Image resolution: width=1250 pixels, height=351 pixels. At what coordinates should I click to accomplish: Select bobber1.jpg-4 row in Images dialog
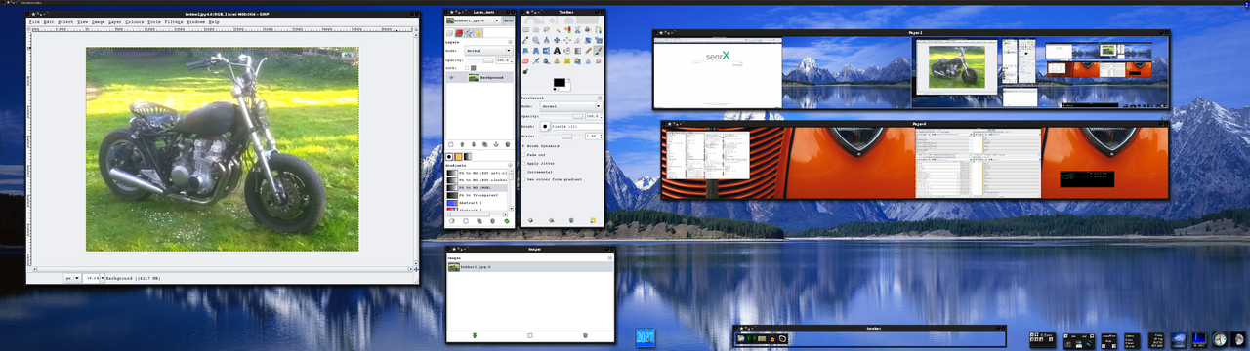coord(530,266)
